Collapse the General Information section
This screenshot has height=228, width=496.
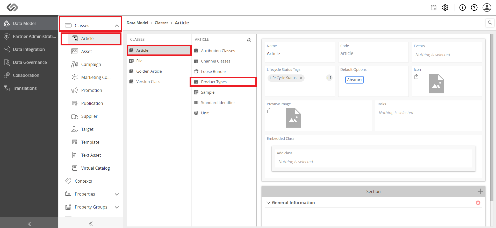click(x=268, y=203)
